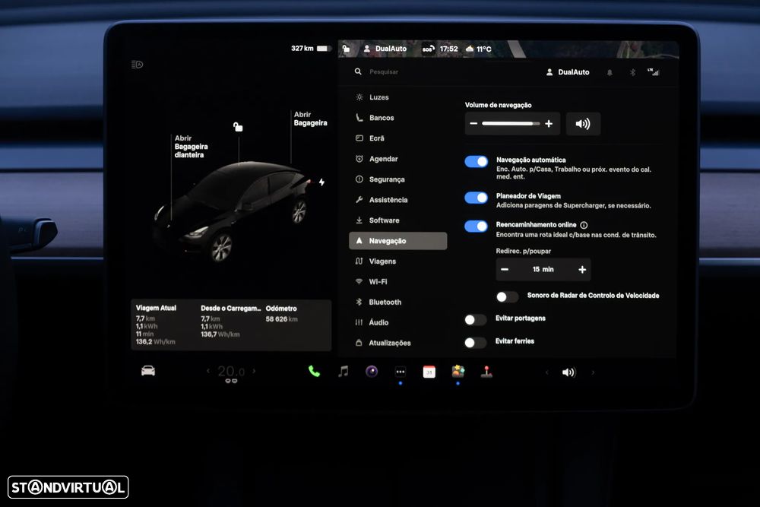Tap the info icon beside Reencaminhamento online

(x=584, y=225)
